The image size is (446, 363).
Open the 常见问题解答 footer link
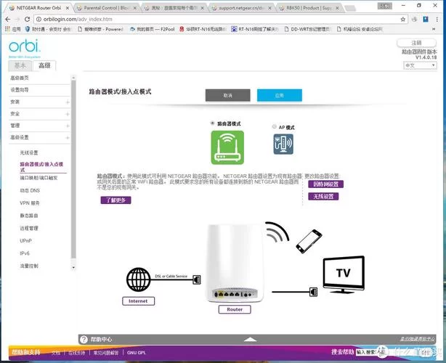pos(106,353)
